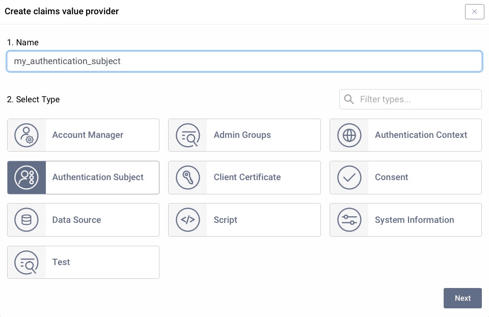The height and width of the screenshot is (317, 489).
Task: Click the magnifier icon in the filter field
Action: pos(349,99)
